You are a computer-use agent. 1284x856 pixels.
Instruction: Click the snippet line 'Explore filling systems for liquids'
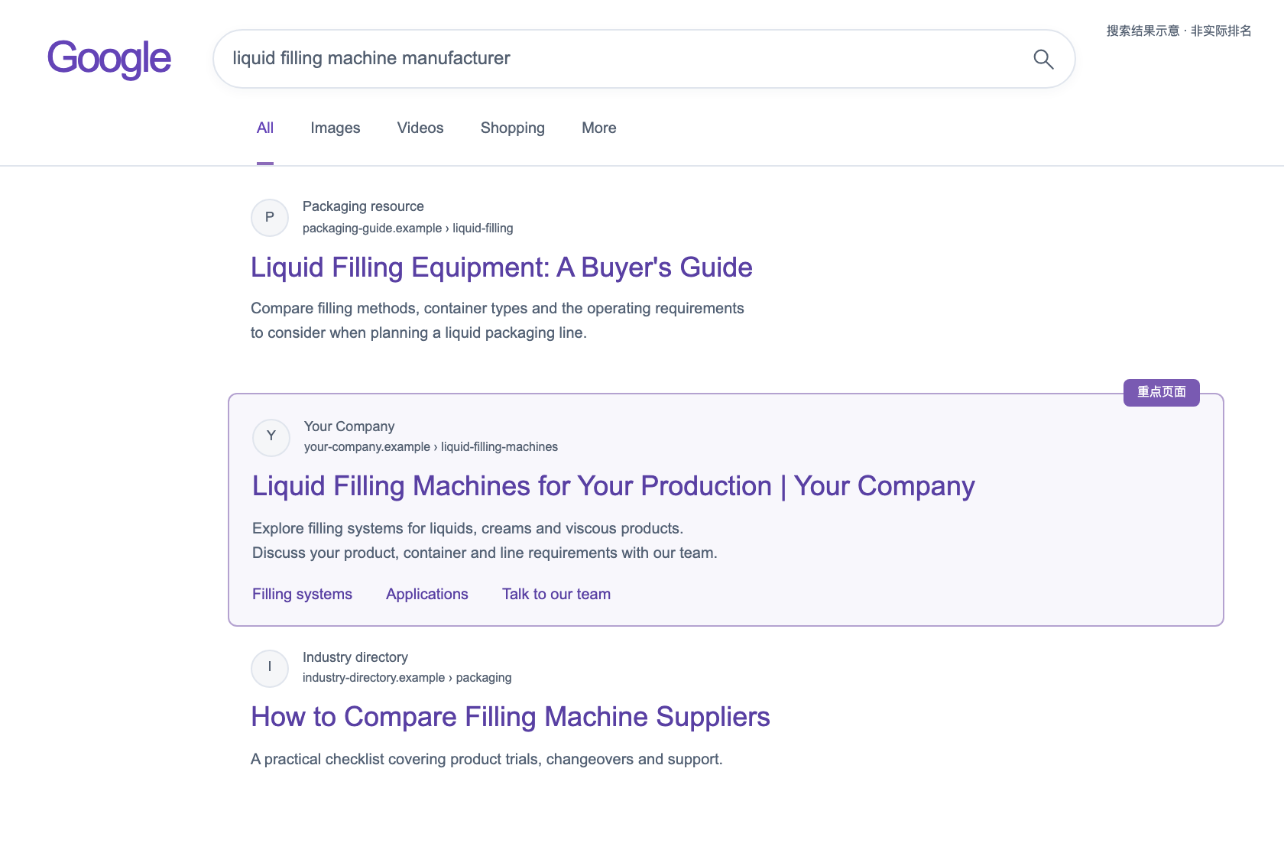click(468, 528)
